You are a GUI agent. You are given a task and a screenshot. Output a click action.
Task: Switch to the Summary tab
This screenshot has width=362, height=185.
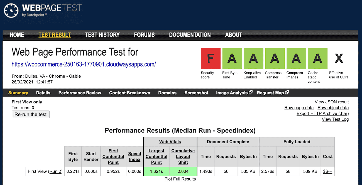tap(18, 93)
